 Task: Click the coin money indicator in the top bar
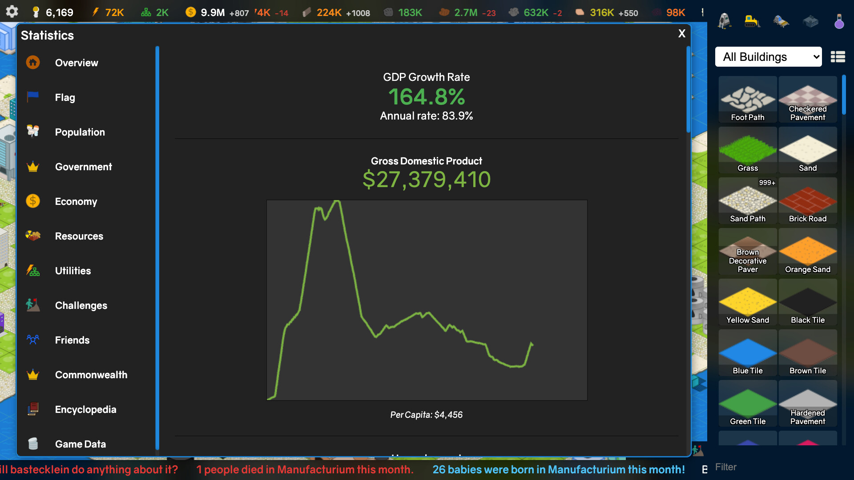[x=190, y=12]
